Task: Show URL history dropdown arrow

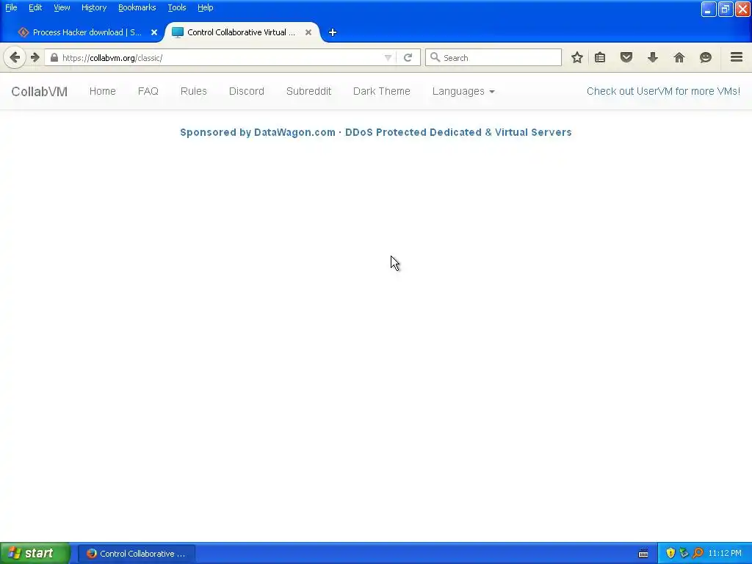Action: pyautogui.click(x=388, y=57)
